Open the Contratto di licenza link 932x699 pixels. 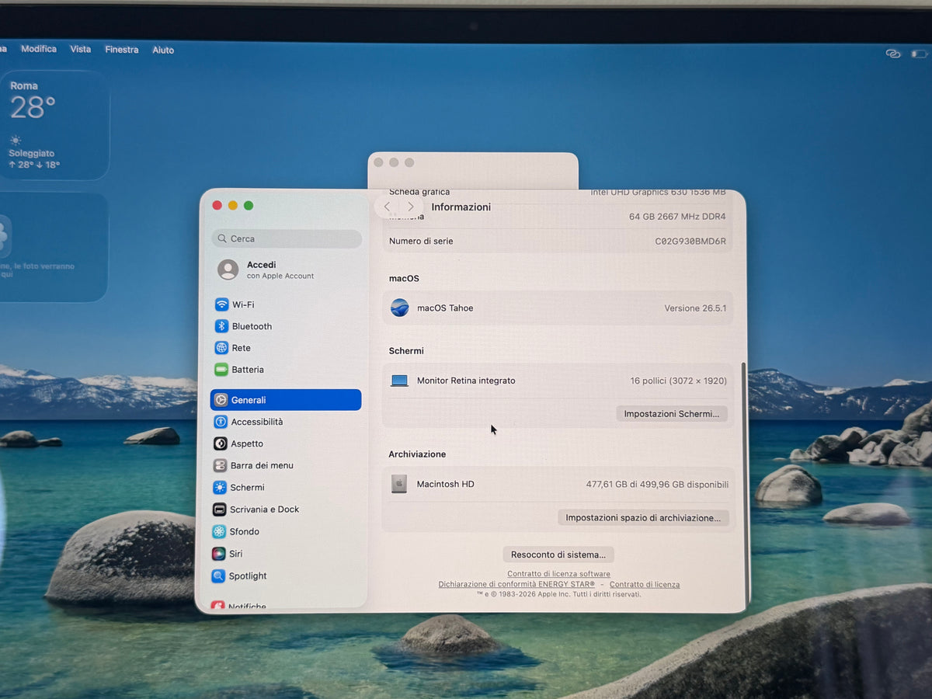645,584
